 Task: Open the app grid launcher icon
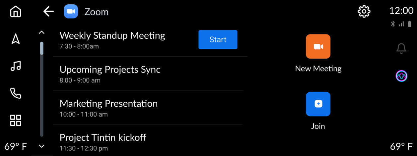16,121
